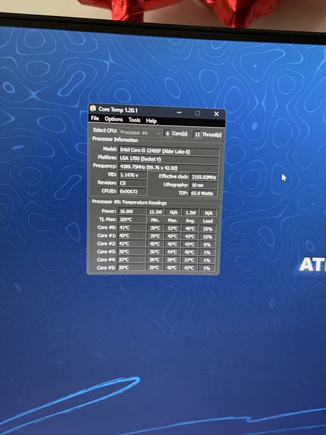Open the Tools menu
The width and height of the screenshot is (326, 435).
point(134,120)
